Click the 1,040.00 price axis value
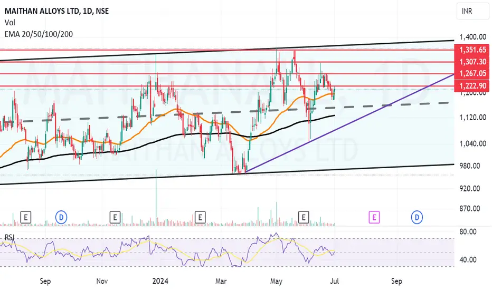The height and width of the screenshot is (290, 492). (472, 144)
